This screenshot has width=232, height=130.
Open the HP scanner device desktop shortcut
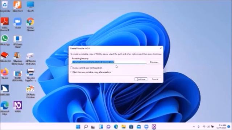(x=30, y=58)
